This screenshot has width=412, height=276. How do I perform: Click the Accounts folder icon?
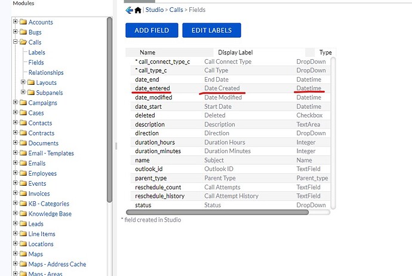(23, 22)
